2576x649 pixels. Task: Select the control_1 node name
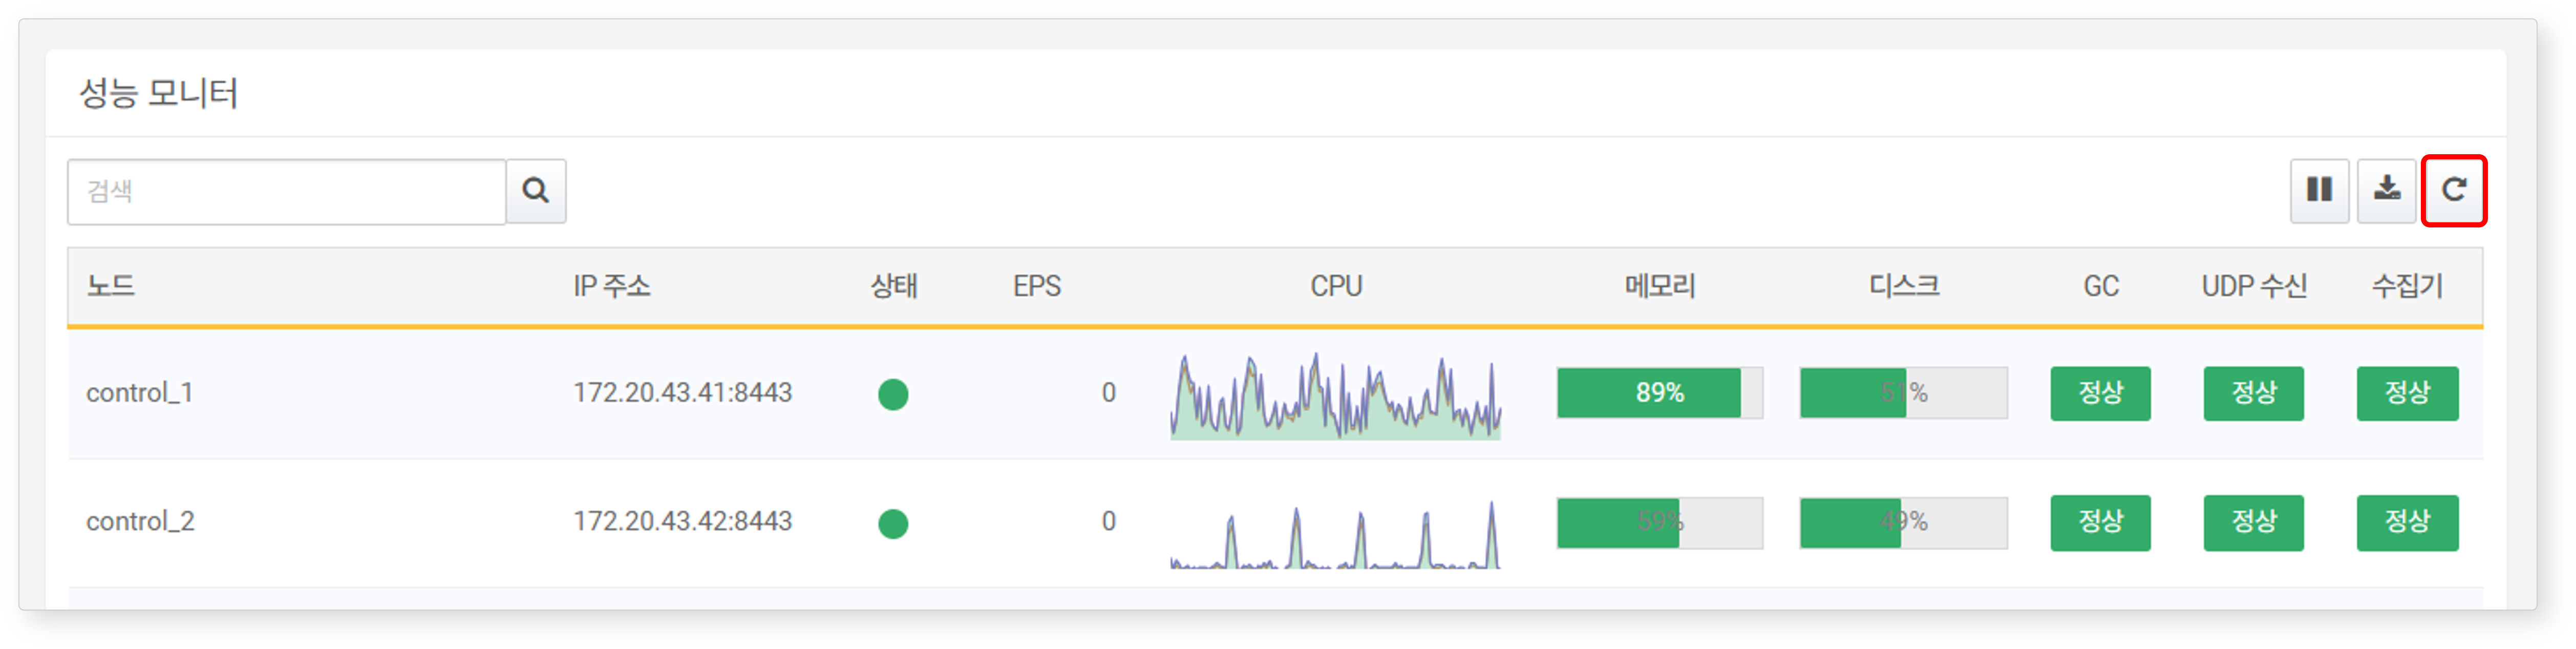139,393
